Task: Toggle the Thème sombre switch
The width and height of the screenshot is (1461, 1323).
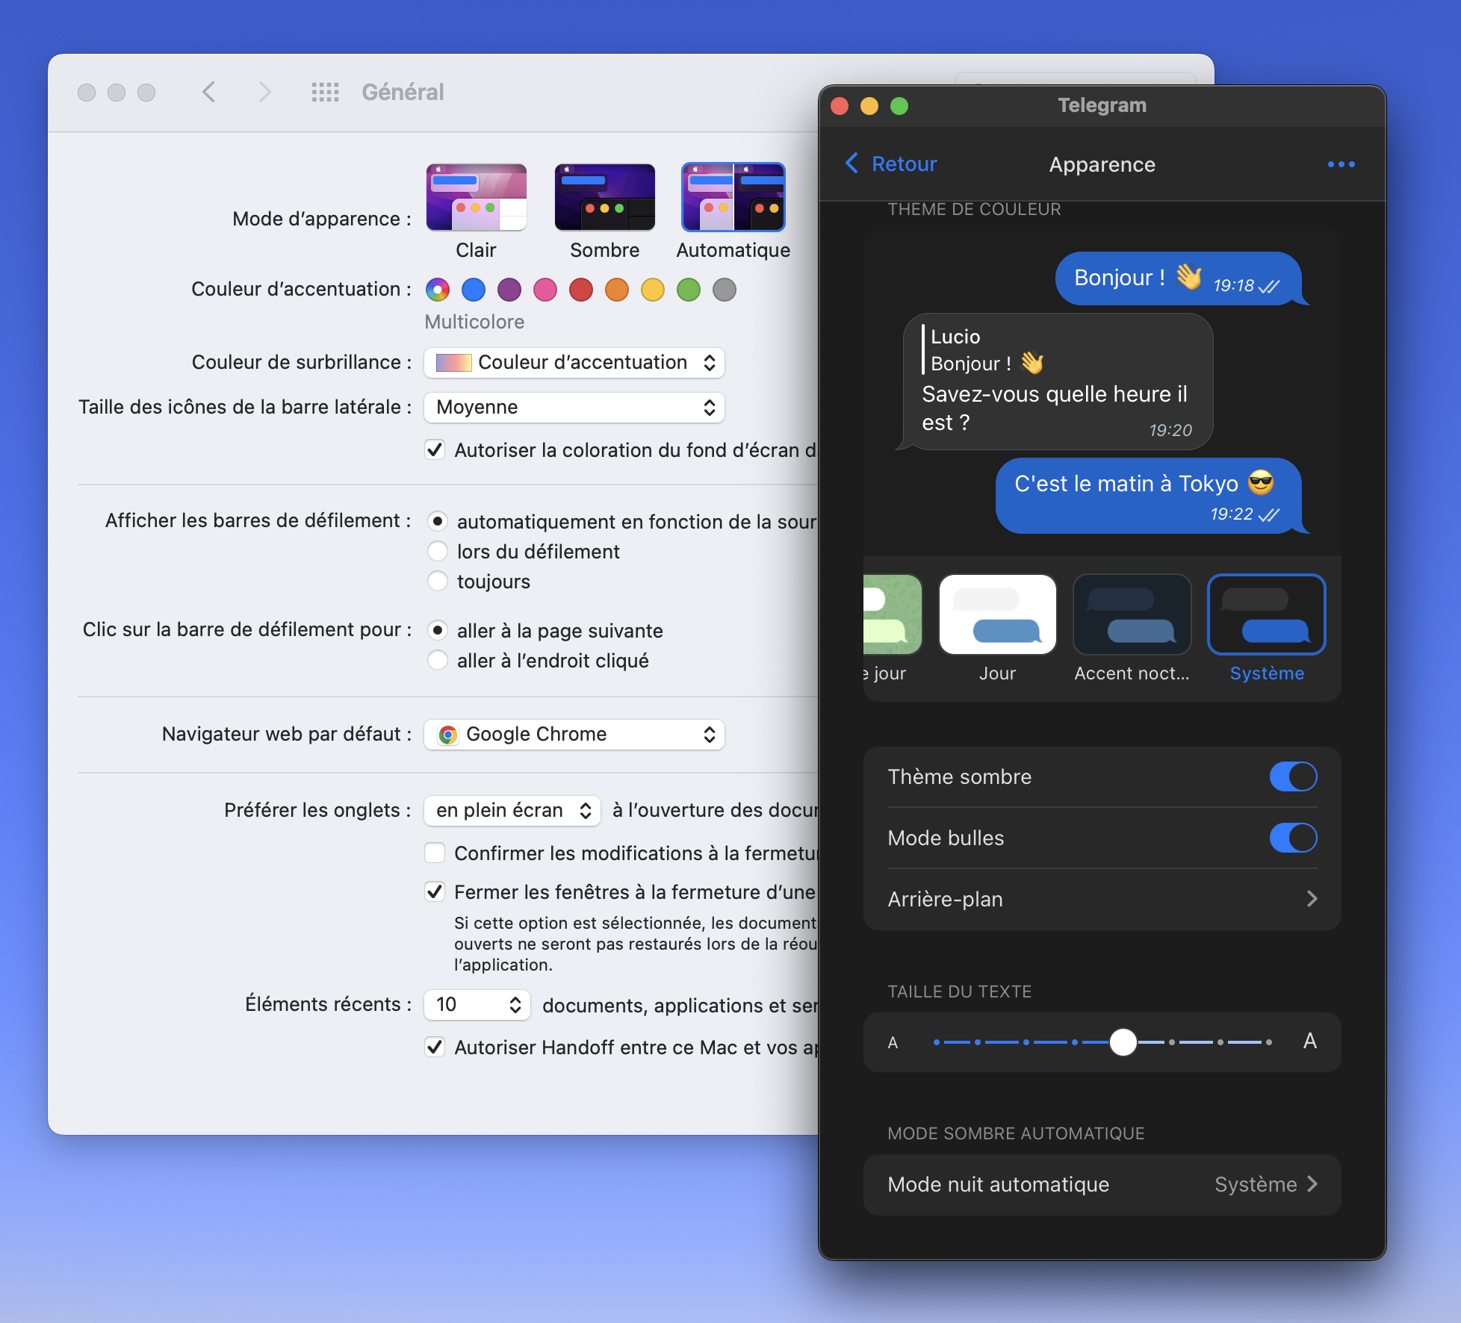Action: pos(1293,776)
